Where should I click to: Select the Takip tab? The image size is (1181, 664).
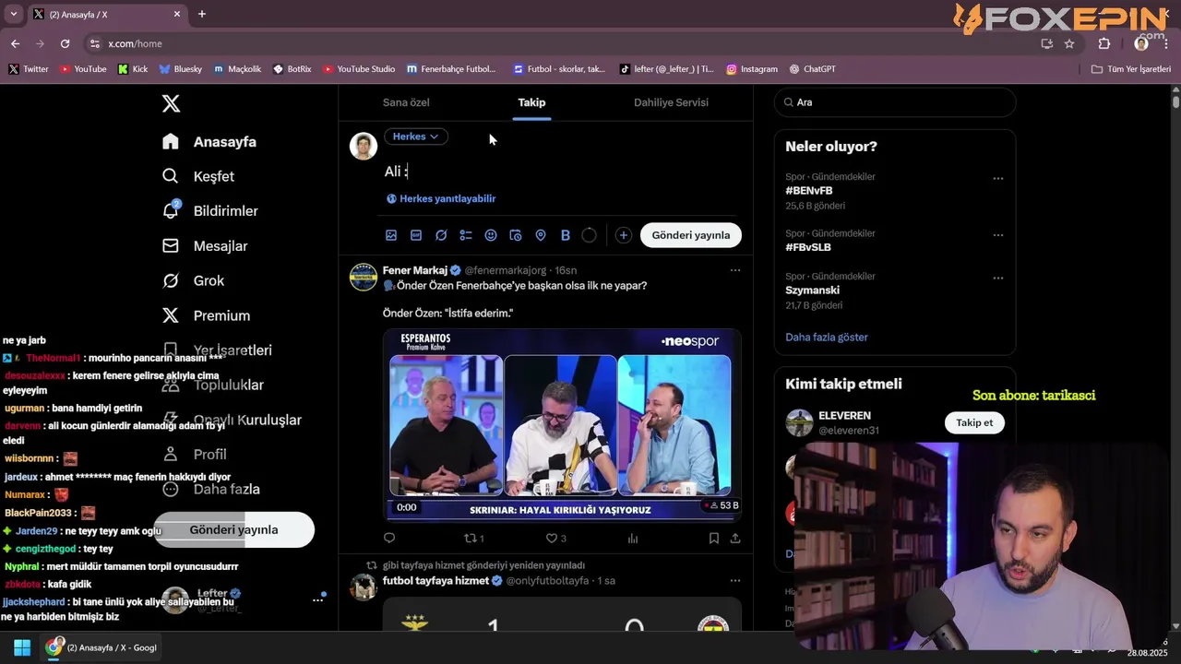pos(531,102)
